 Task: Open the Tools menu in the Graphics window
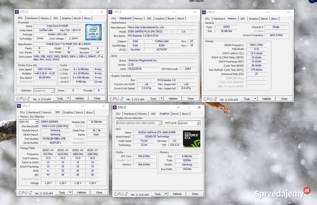pos(158,194)
